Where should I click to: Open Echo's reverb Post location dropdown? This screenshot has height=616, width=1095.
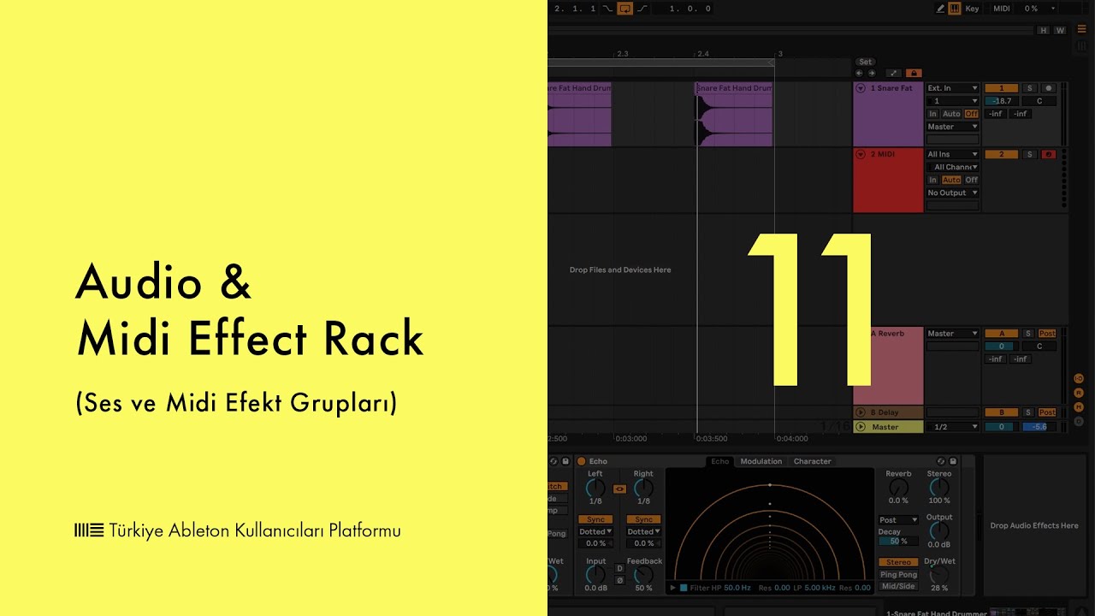tap(898, 519)
